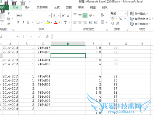Toggle Underline formatting
The height and width of the screenshot is (116, 153).
[x=28, y=22]
